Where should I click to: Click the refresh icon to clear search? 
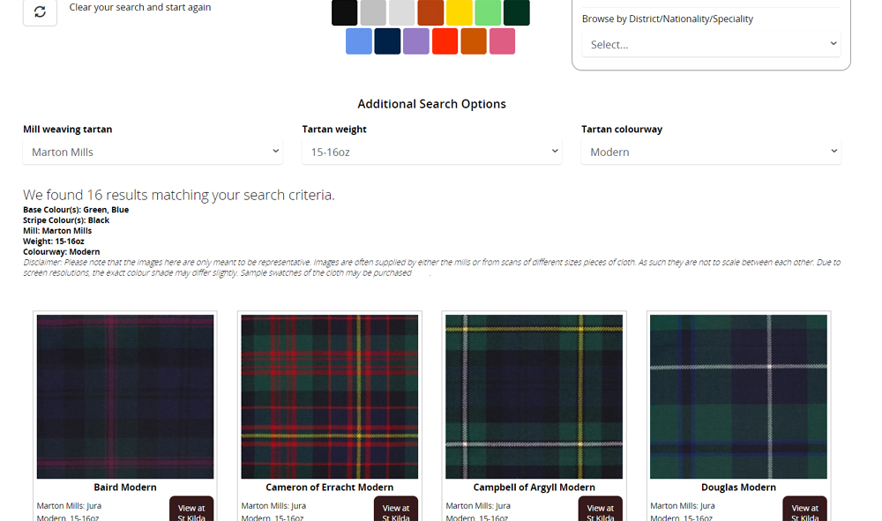[40, 11]
